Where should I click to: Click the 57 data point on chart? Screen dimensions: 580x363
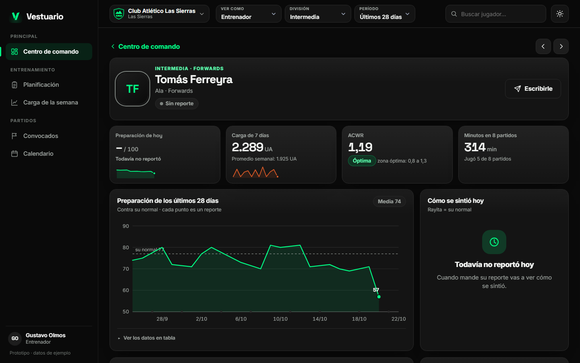pos(379,297)
